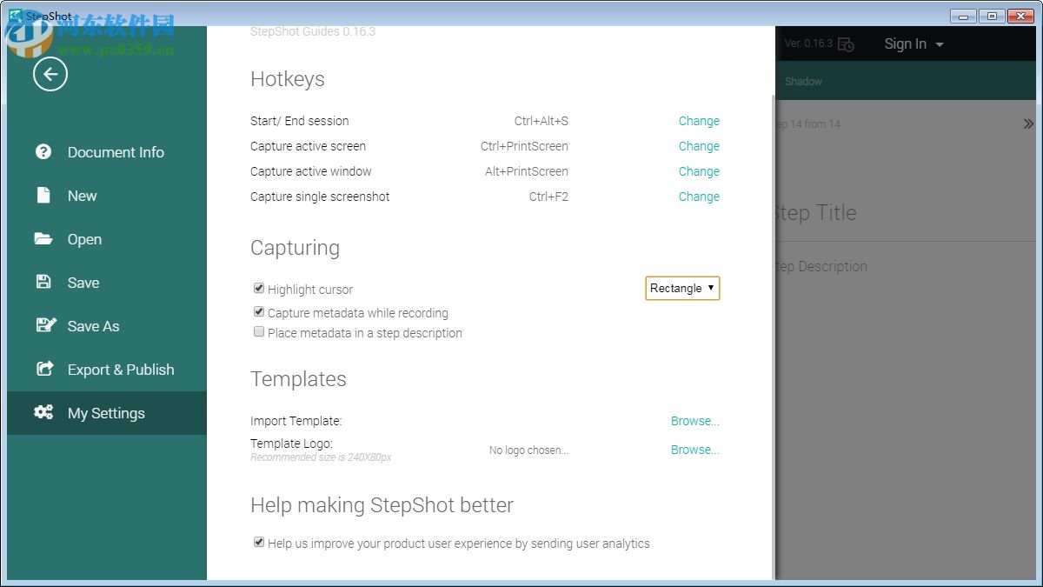Choose New in the sidebar menu
Screen dimensions: 1043x587
click(x=107, y=196)
